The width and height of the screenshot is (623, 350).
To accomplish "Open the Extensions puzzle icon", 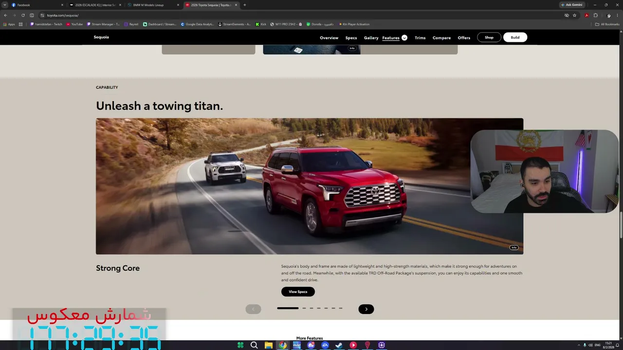I will [595, 15].
